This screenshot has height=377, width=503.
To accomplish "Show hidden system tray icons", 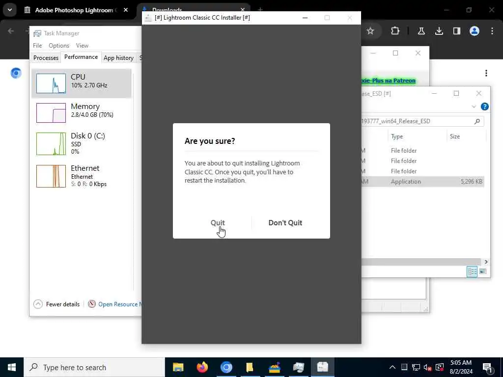I will (392, 367).
